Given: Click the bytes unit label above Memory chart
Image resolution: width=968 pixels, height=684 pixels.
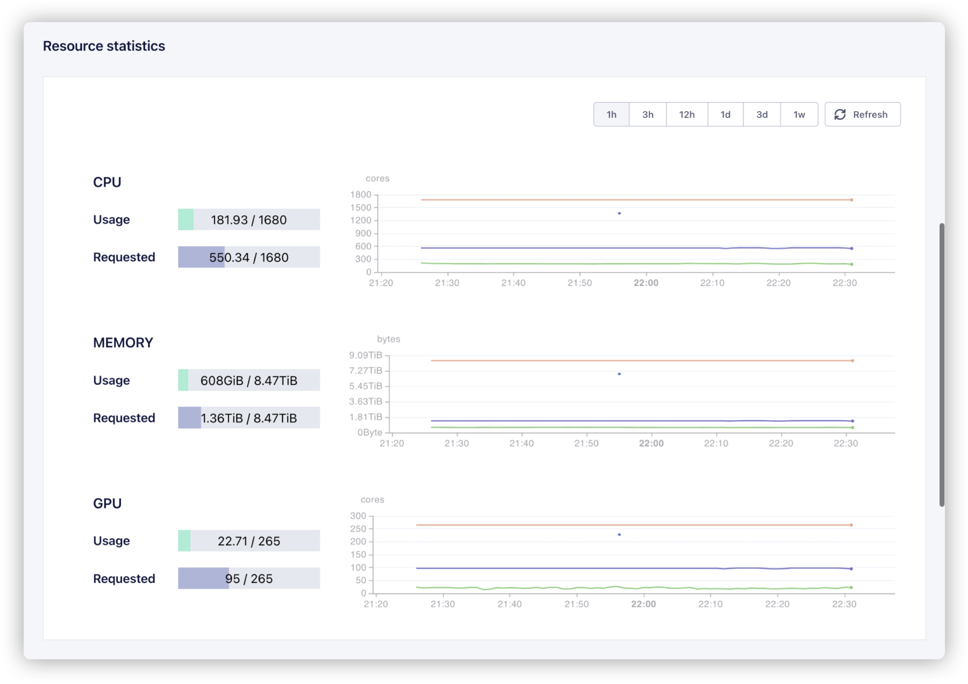Looking at the screenshot, I should (x=389, y=339).
